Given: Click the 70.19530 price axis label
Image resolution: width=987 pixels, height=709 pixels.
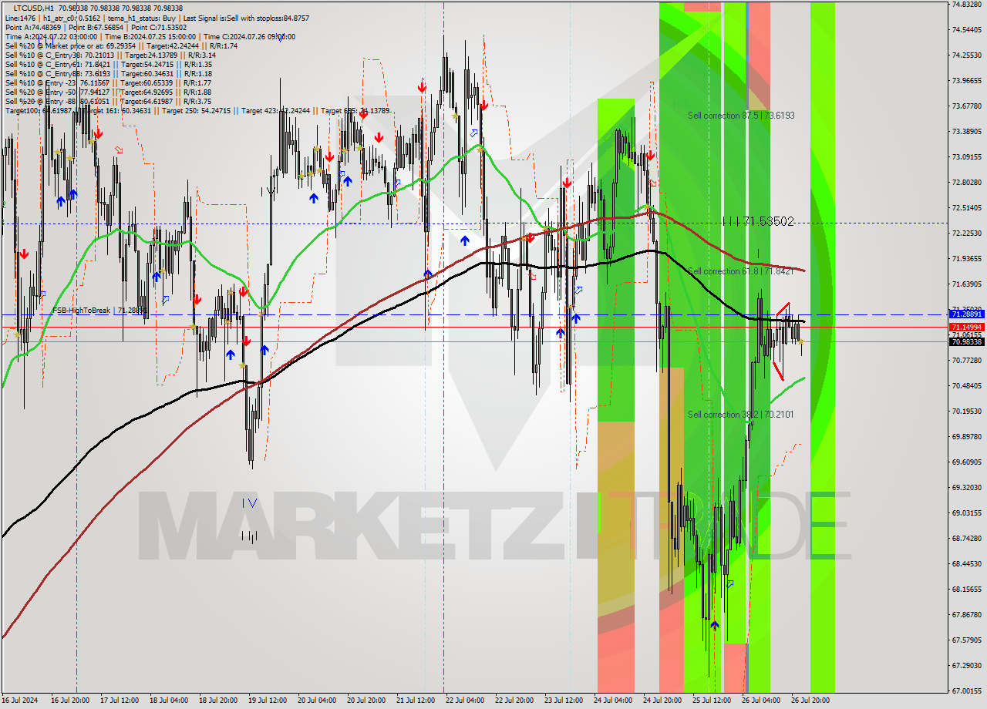Looking at the screenshot, I should click(966, 411).
